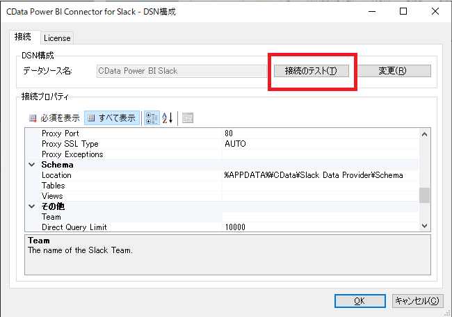Image resolution: width=452 pixels, height=317 pixels.
Task: Click the property grid scroll down arrow
Action: coord(424,226)
